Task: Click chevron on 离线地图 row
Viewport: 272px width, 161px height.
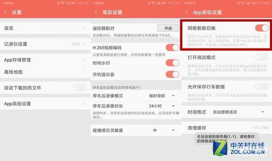Action: point(84,72)
